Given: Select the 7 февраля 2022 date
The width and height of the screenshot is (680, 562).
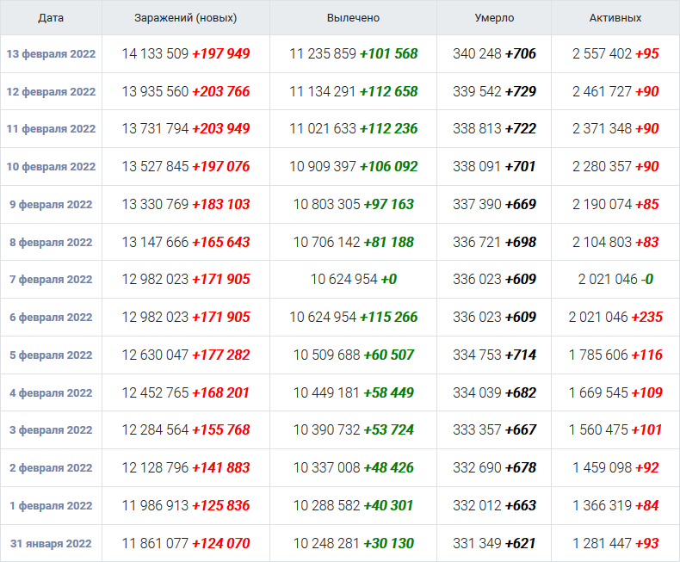Looking at the screenshot, I should (51, 280).
